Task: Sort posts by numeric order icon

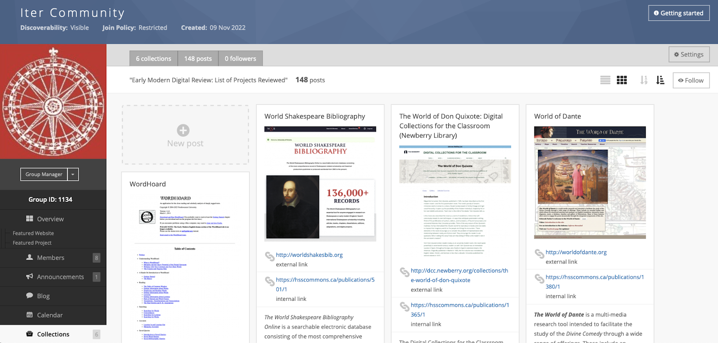Action: [x=644, y=80]
